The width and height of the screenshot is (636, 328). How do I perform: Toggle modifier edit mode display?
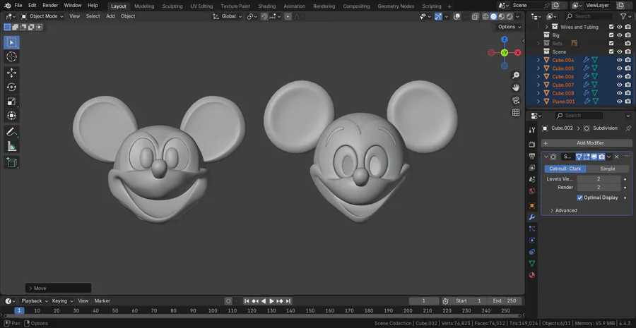coord(587,157)
